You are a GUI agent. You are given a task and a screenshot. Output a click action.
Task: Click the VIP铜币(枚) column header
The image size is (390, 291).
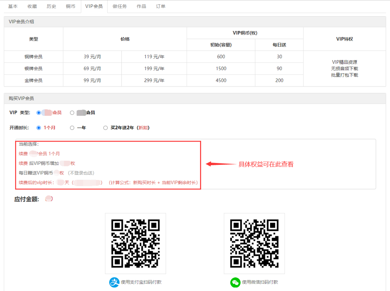click(245, 33)
